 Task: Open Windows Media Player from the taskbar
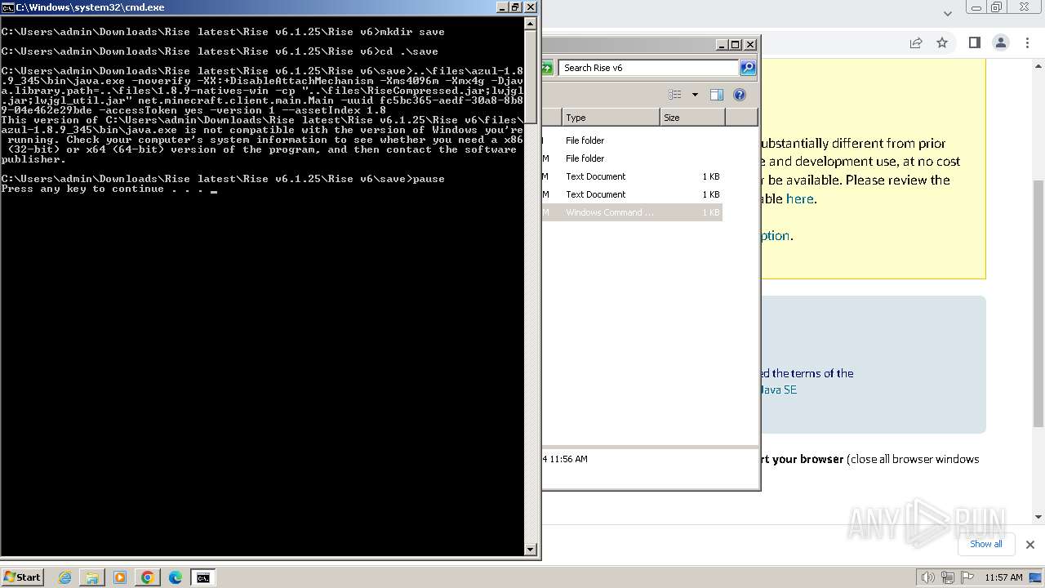pyautogui.click(x=120, y=577)
